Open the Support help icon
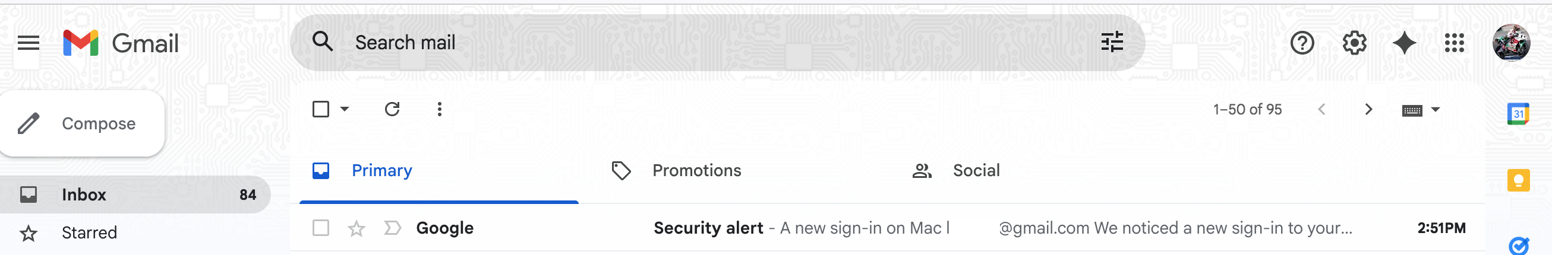The image size is (1552, 255). click(x=1302, y=43)
